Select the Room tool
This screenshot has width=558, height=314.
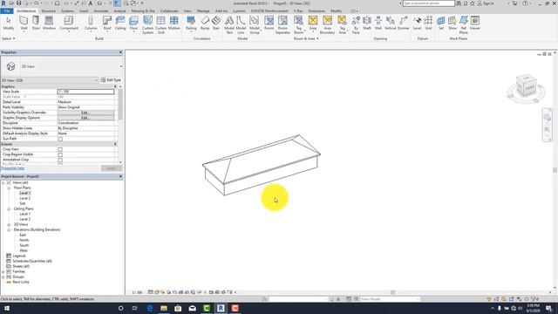269,24
